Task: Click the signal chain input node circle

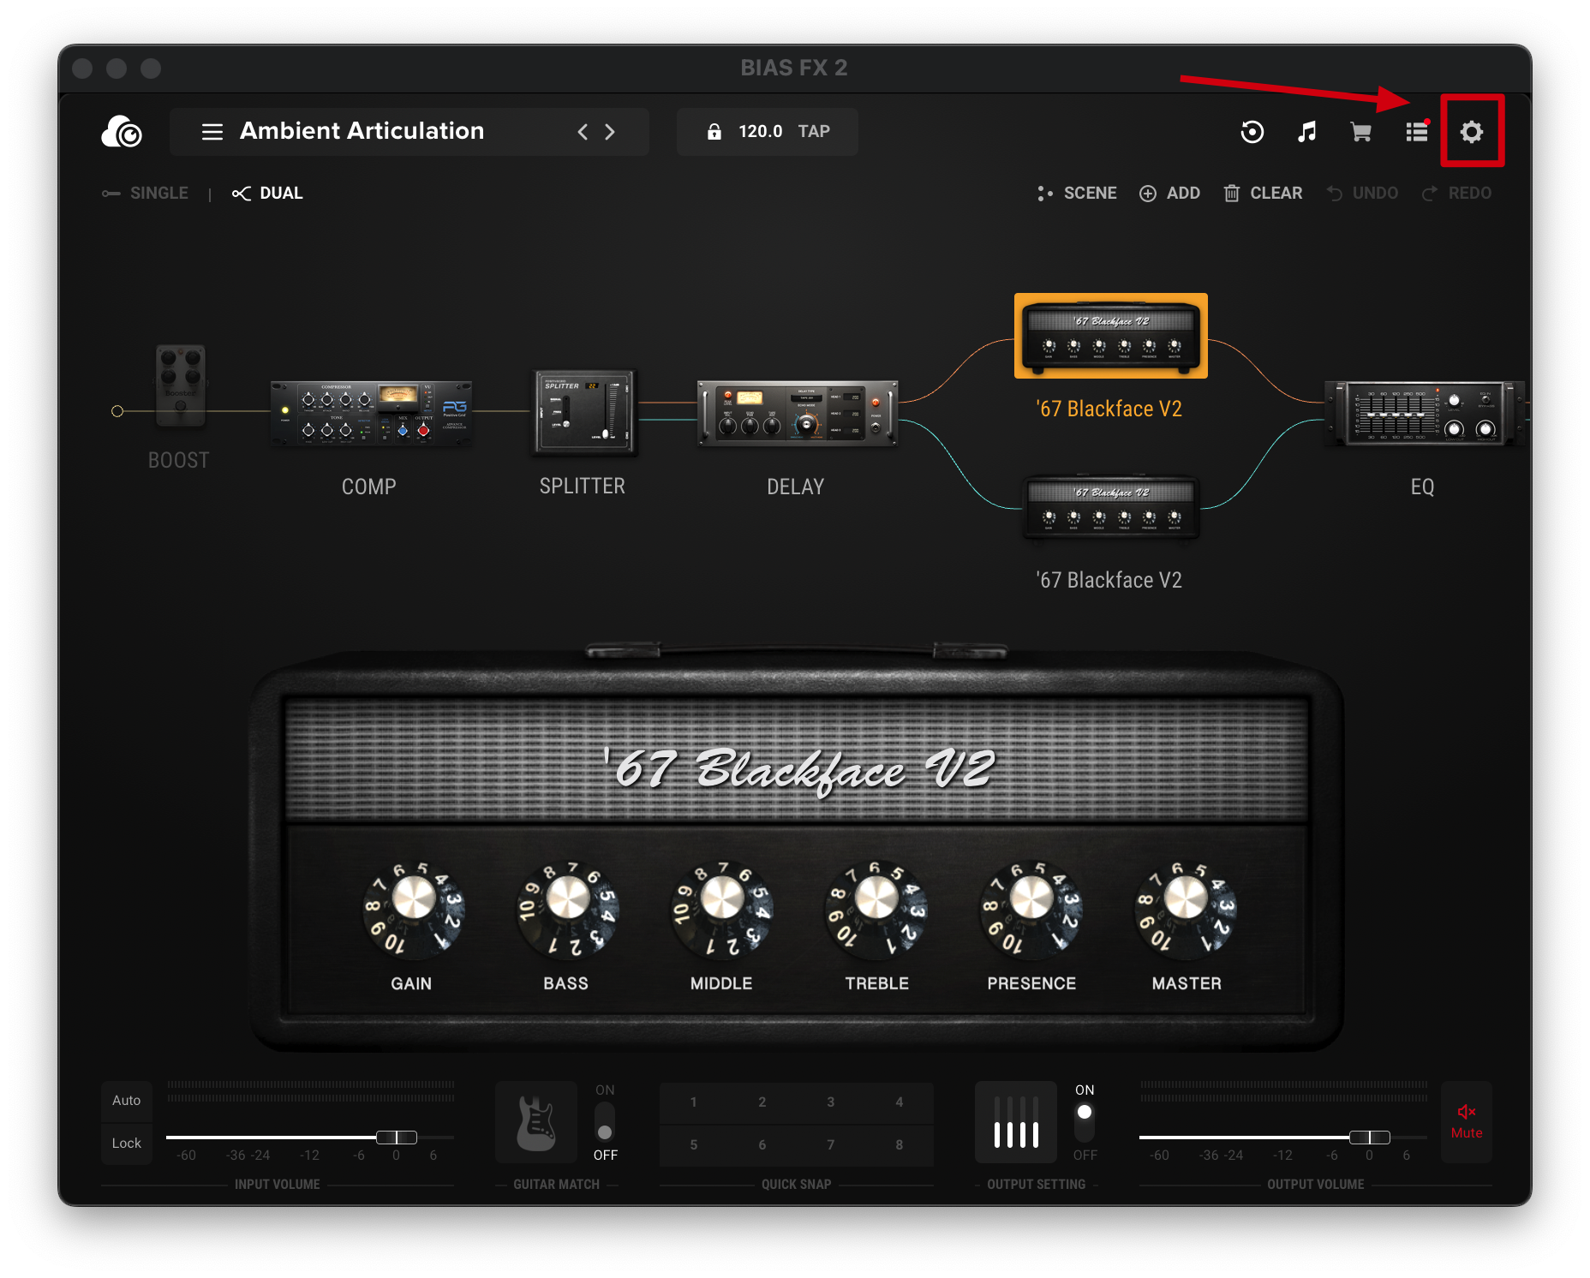Action: [117, 411]
